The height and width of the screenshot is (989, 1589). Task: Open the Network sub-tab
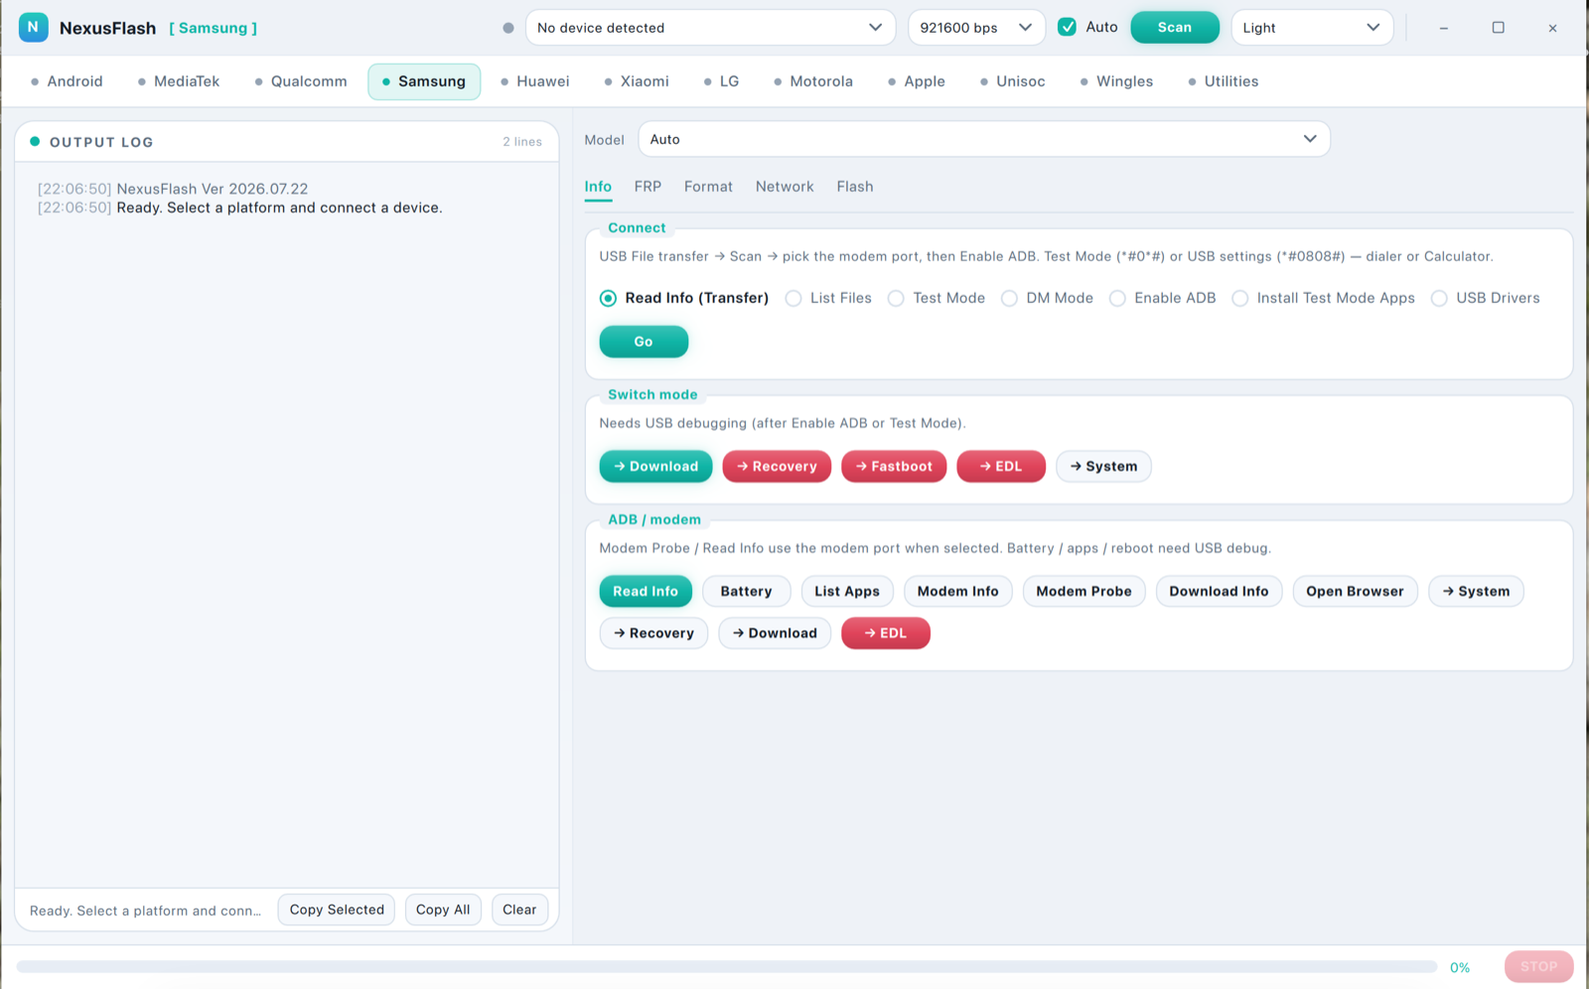pyautogui.click(x=785, y=187)
